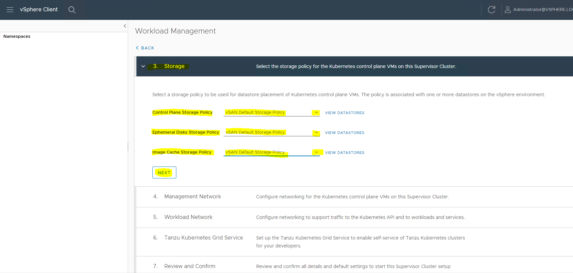View datastores for Ephemeral Disks policy

click(x=345, y=133)
